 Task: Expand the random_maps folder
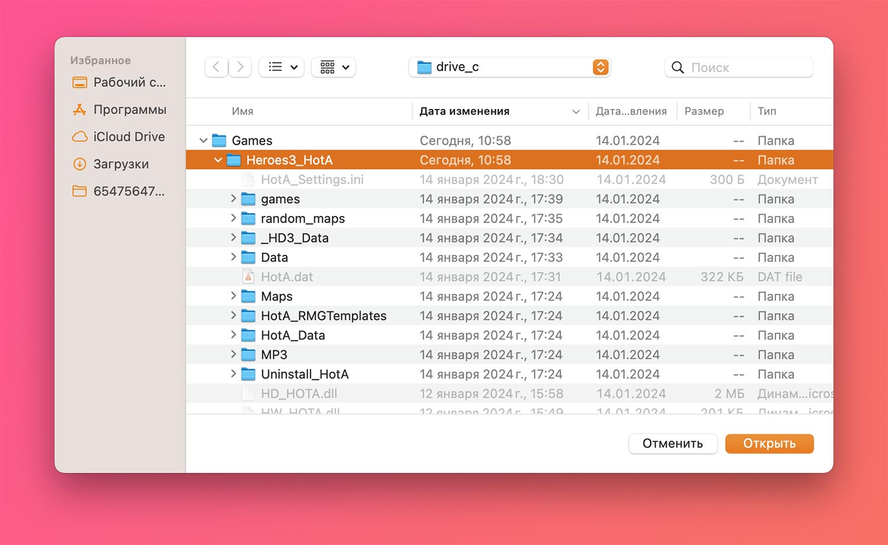point(233,218)
